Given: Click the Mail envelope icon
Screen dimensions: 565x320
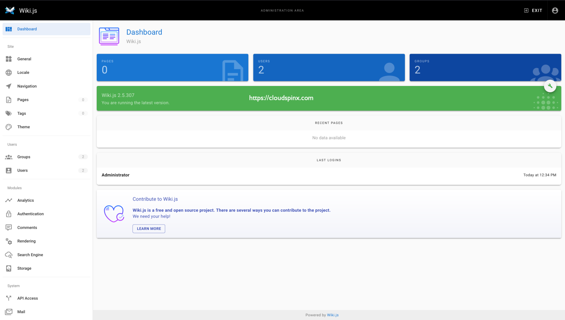Looking at the screenshot, I should 9,312.
